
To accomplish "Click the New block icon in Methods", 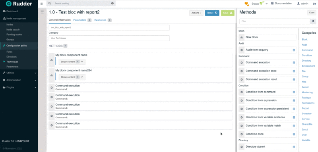I will [242, 37].
